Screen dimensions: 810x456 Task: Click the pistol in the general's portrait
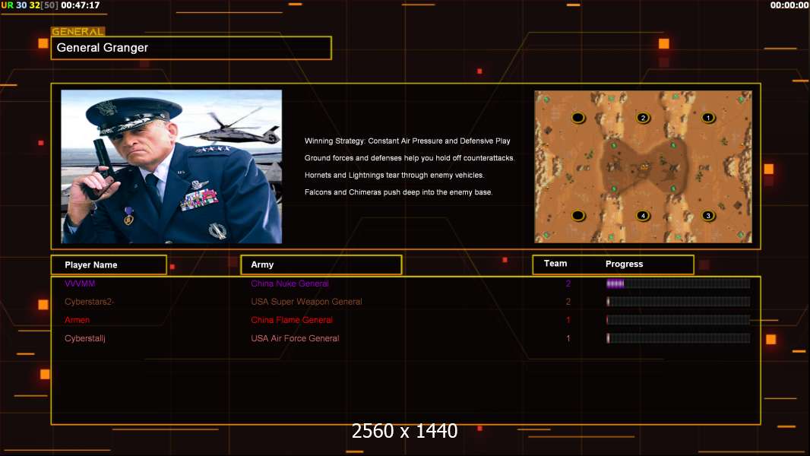pyautogui.click(x=98, y=167)
